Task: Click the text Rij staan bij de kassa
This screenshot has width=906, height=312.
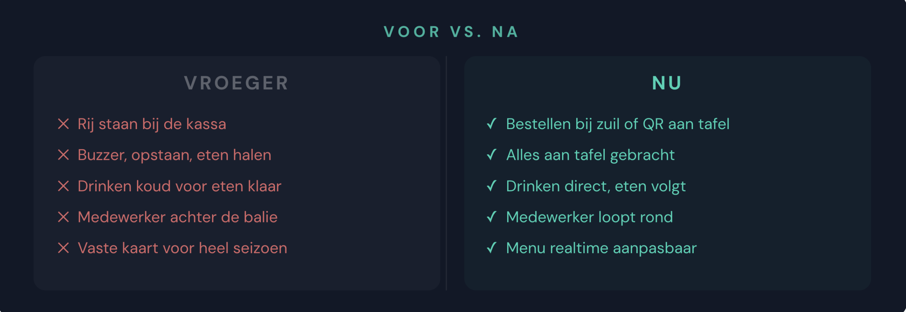Action: coord(152,124)
